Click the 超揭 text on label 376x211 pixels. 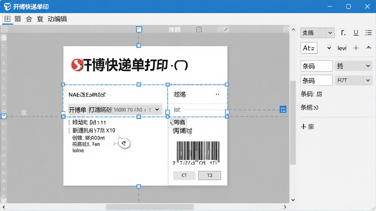(x=179, y=94)
